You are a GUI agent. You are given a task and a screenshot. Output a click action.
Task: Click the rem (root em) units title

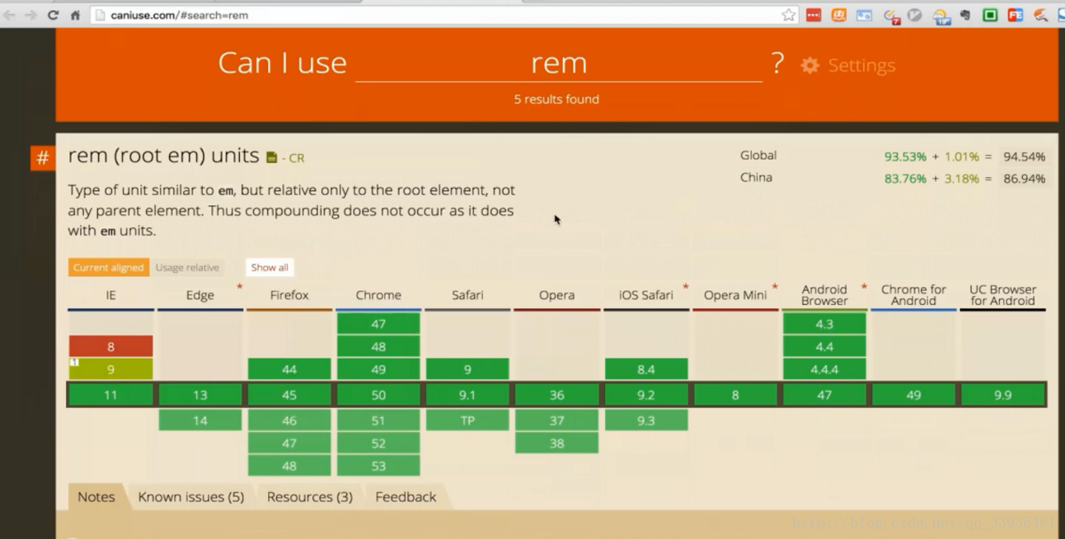point(164,155)
